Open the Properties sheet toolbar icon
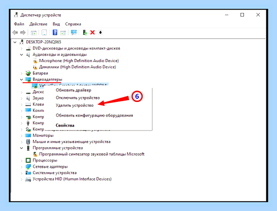 44,33
